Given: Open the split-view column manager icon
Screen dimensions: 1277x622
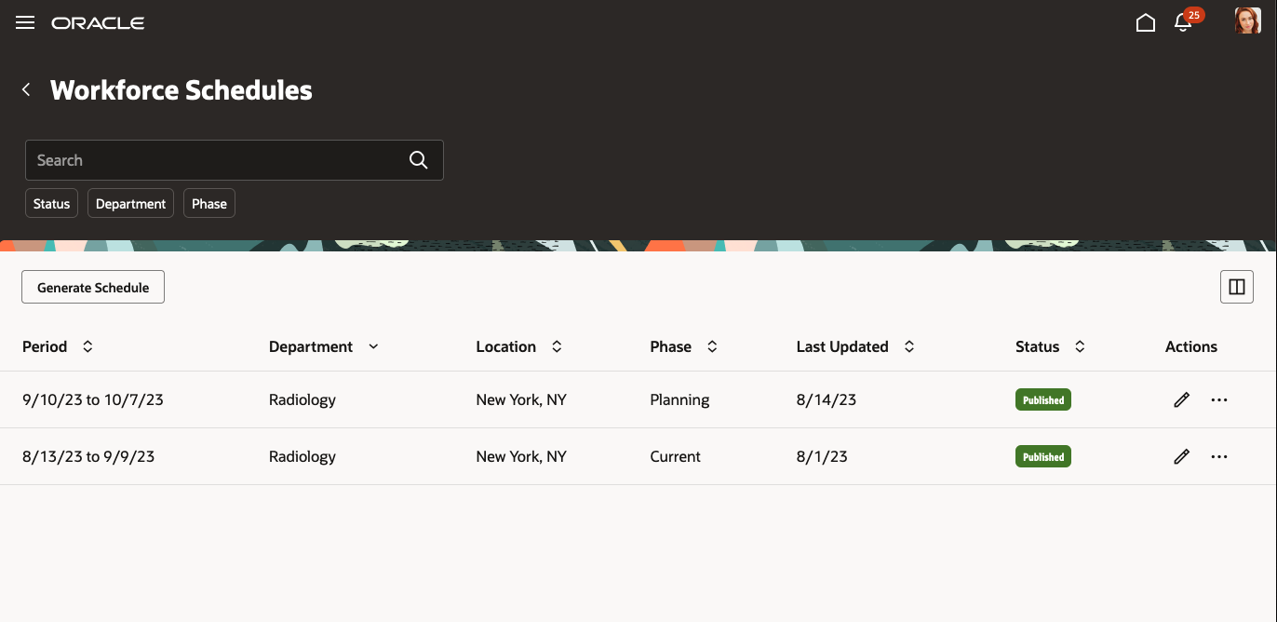Looking at the screenshot, I should click(1236, 287).
